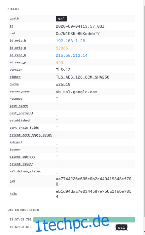This screenshot has height=235, width=145.
Task: Click the ja3s hash value
Action: [93, 194]
